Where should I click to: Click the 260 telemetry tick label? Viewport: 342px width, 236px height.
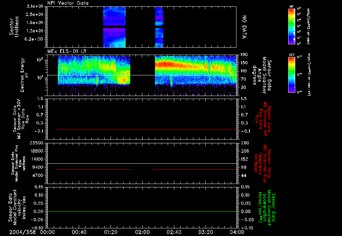click(x=245, y=143)
